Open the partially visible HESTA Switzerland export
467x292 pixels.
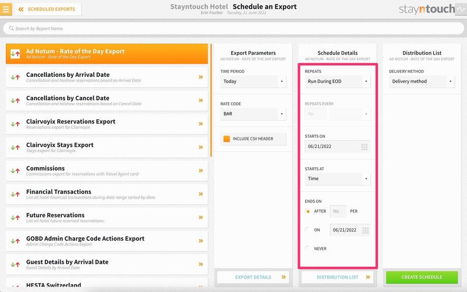[x=107, y=283]
